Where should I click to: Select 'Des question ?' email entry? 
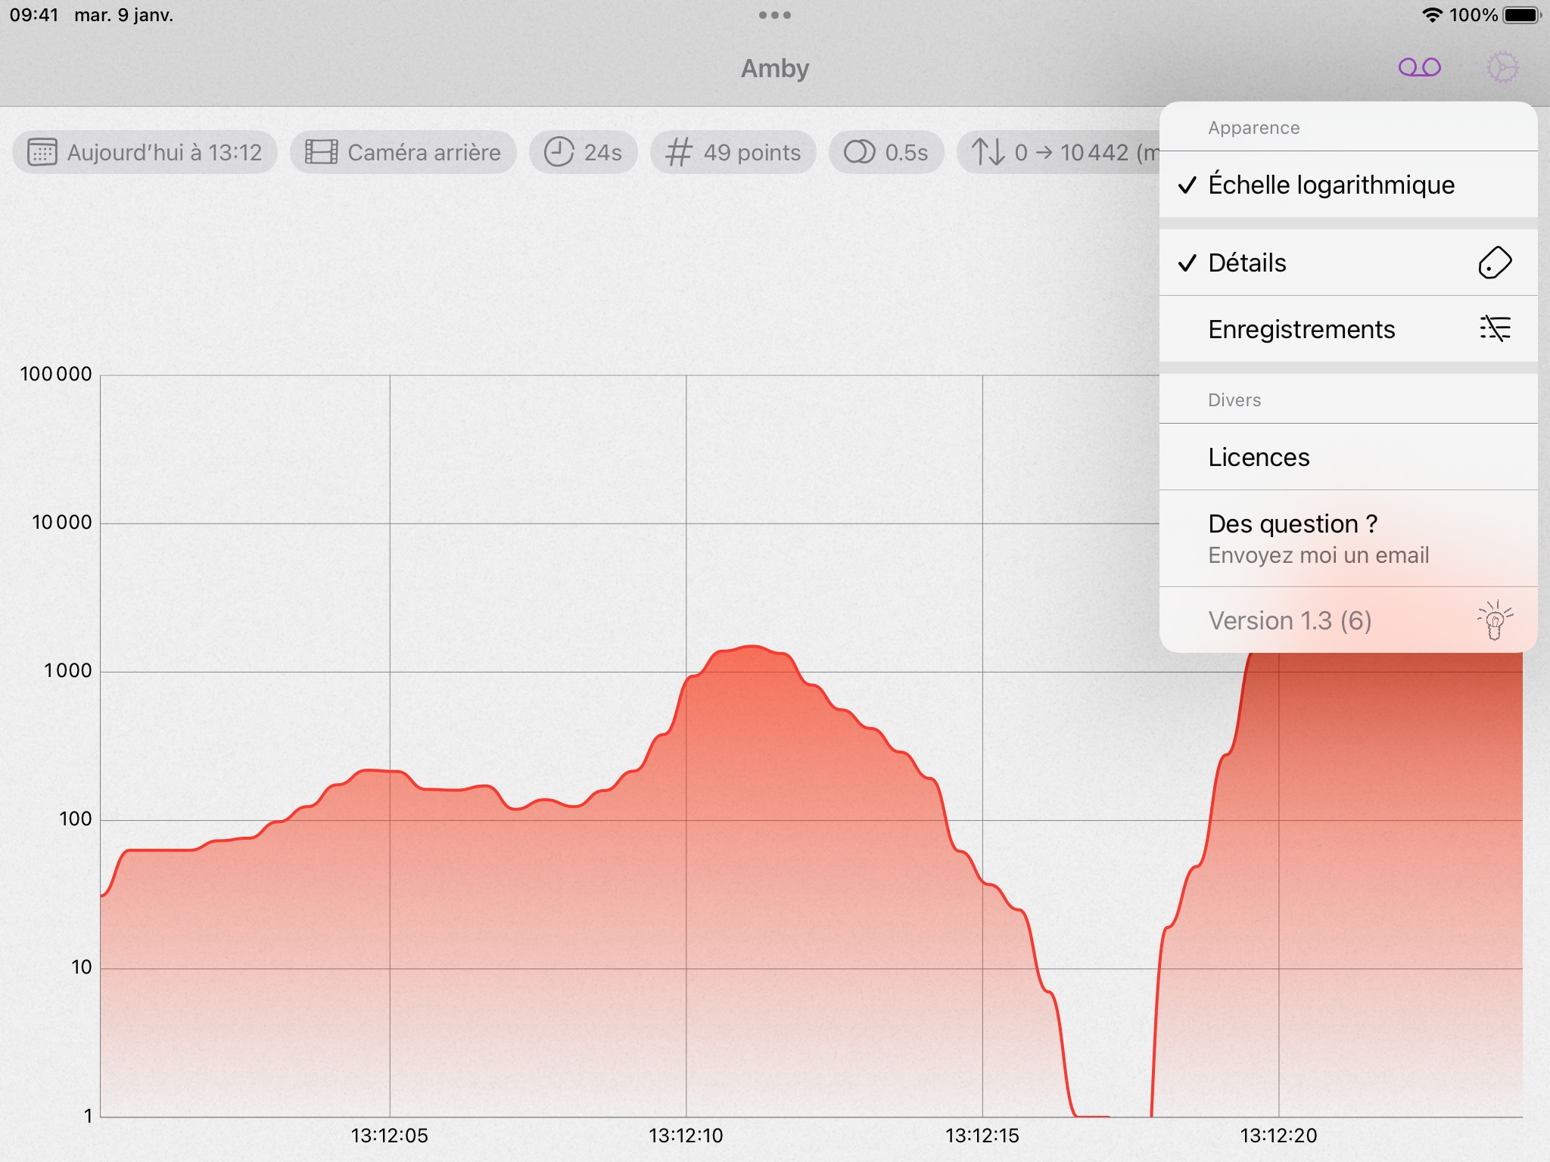coord(1348,539)
